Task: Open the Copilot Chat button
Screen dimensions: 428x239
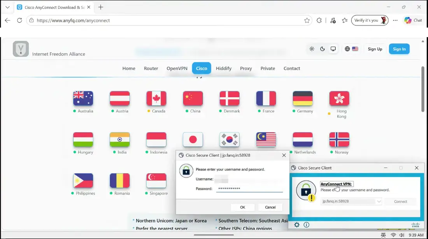Action: click(413, 21)
